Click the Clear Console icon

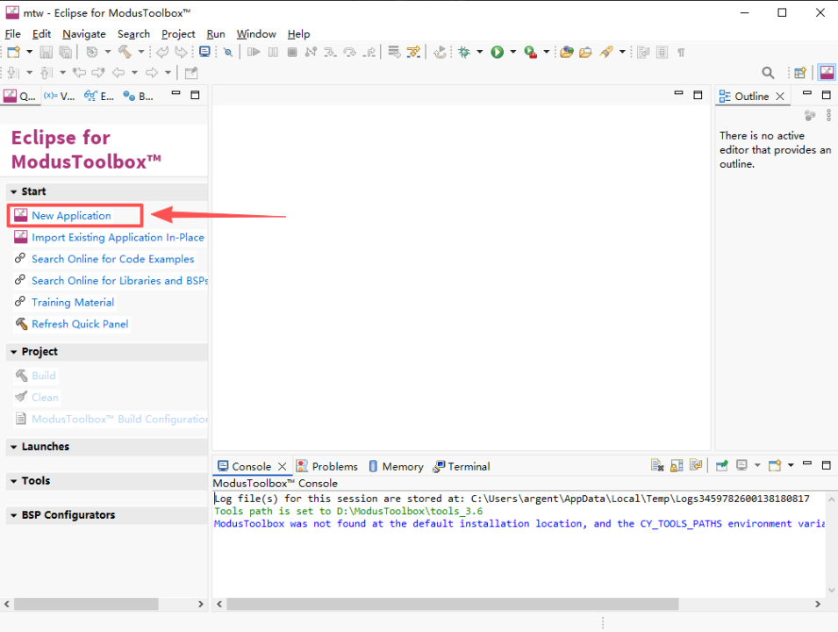pos(657,466)
